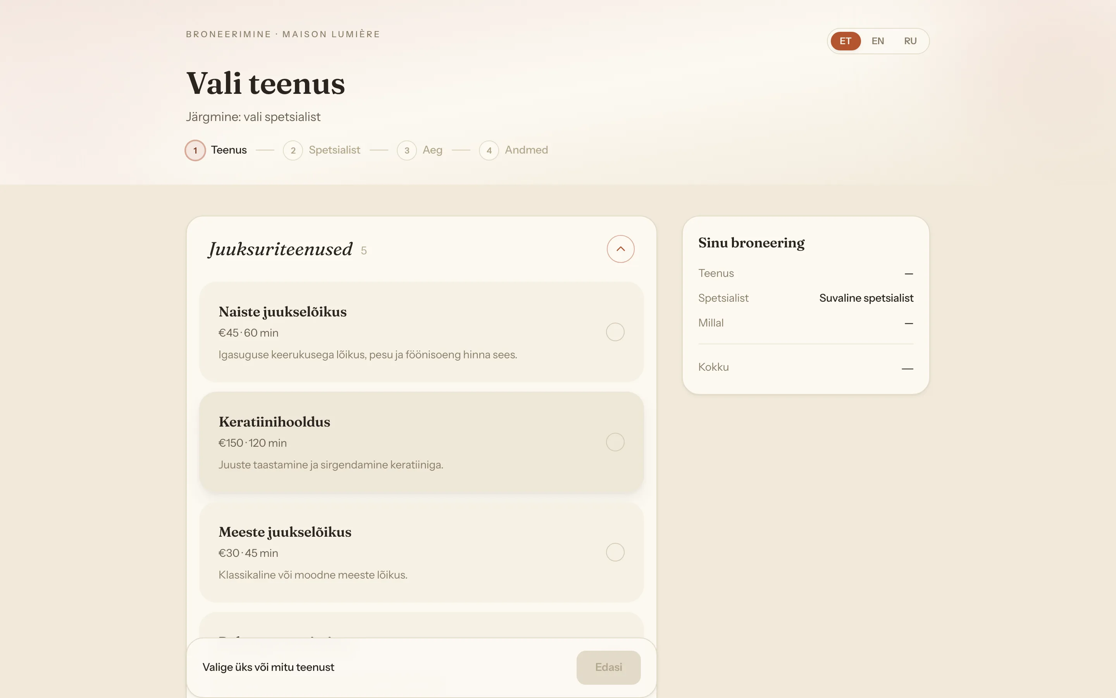1116x698 pixels.
Task: Switch language to RU
Action: [910, 41]
